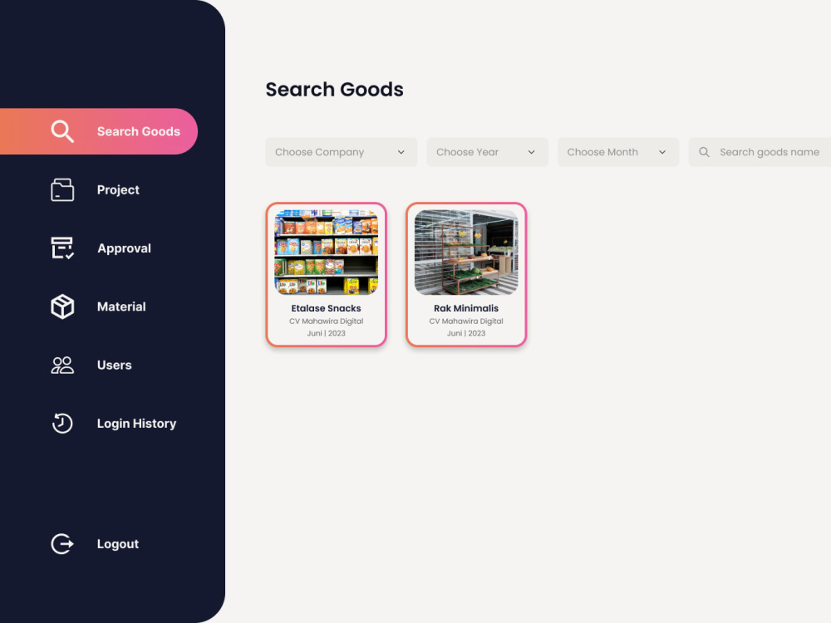831x623 pixels.
Task: Open the Search Goods menu item
Action: [x=99, y=131]
